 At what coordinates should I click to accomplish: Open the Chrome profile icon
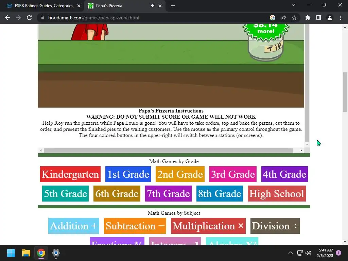pos(330,18)
